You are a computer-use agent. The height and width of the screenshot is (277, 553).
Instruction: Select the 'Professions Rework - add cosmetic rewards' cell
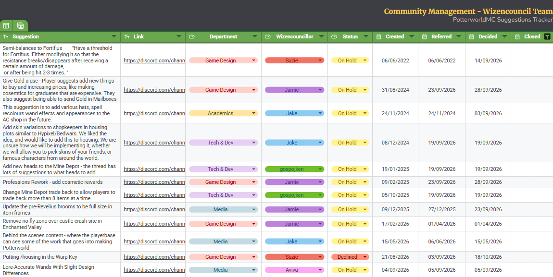tap(60, 182)
